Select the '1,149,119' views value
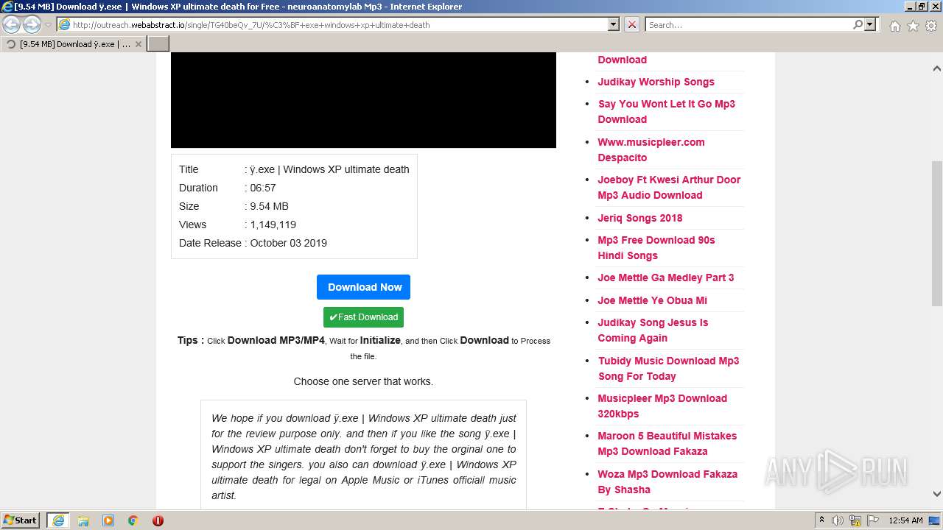 pyautogui.click(x=273, y=225)
